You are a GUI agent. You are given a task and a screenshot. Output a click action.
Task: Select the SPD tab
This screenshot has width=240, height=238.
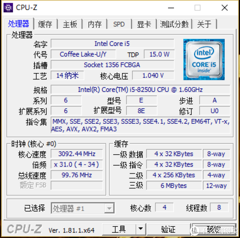tap(119, 24)
